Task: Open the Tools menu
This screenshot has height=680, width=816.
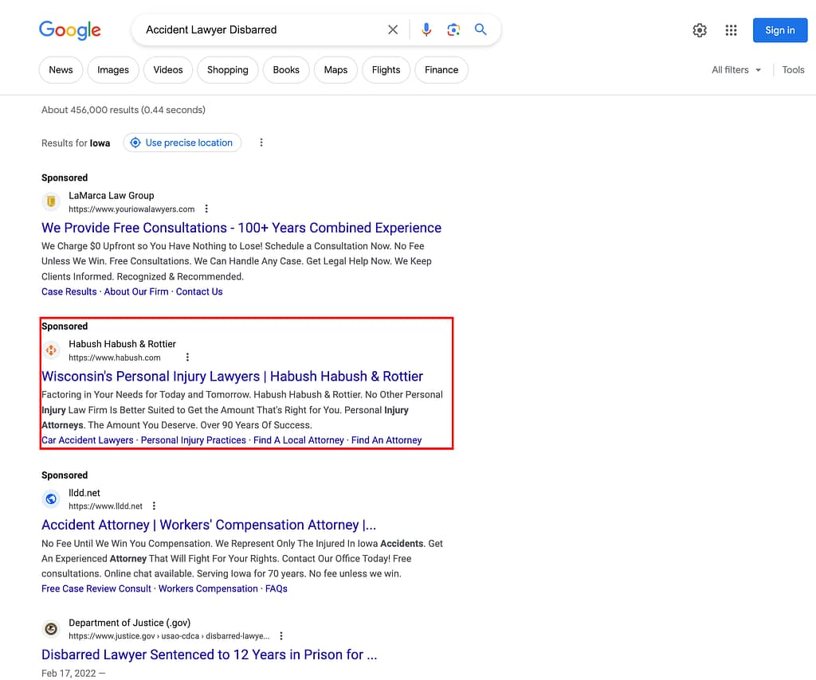Action: tap(793, 69)
